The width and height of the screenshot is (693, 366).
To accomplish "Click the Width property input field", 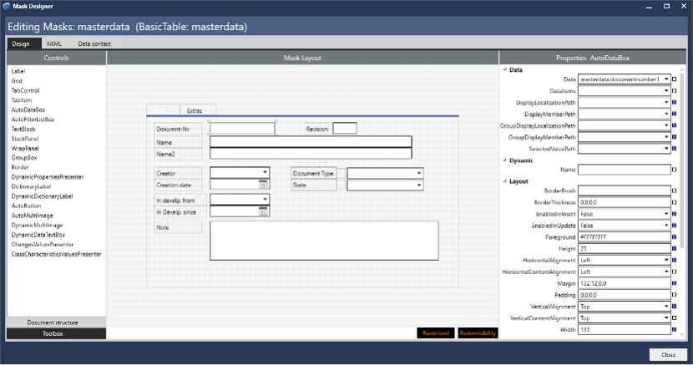I will coord(624,330).
